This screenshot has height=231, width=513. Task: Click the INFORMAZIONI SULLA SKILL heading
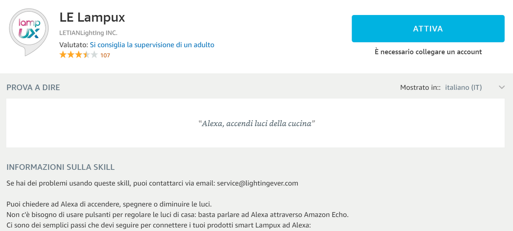(60, 167)
